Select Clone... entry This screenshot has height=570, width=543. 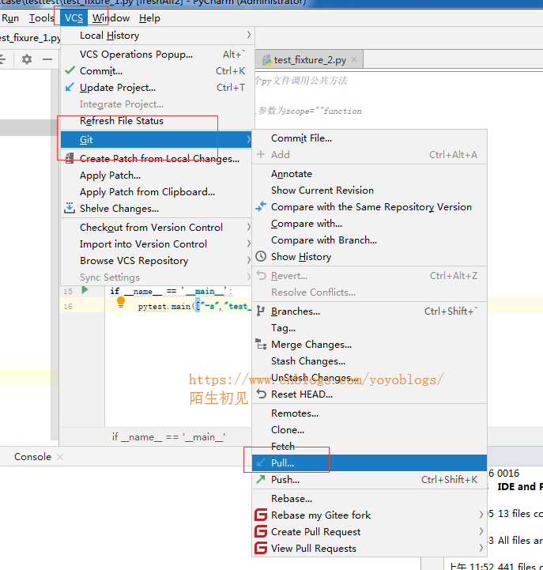pos(369,430)
